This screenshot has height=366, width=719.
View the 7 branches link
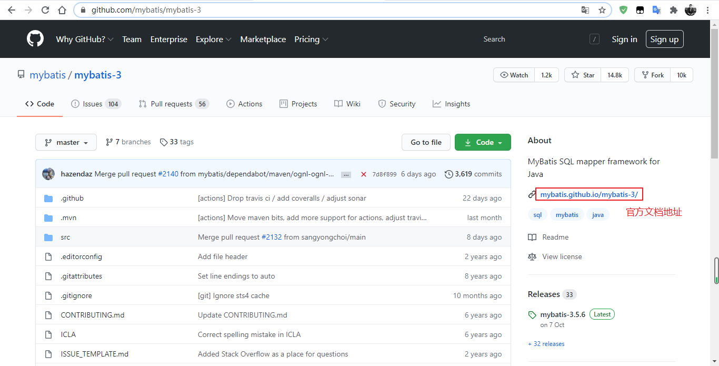click(x=128, y=142)
